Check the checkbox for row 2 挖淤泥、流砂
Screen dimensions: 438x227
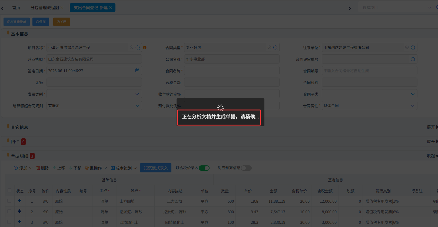(x=9, y=211)
